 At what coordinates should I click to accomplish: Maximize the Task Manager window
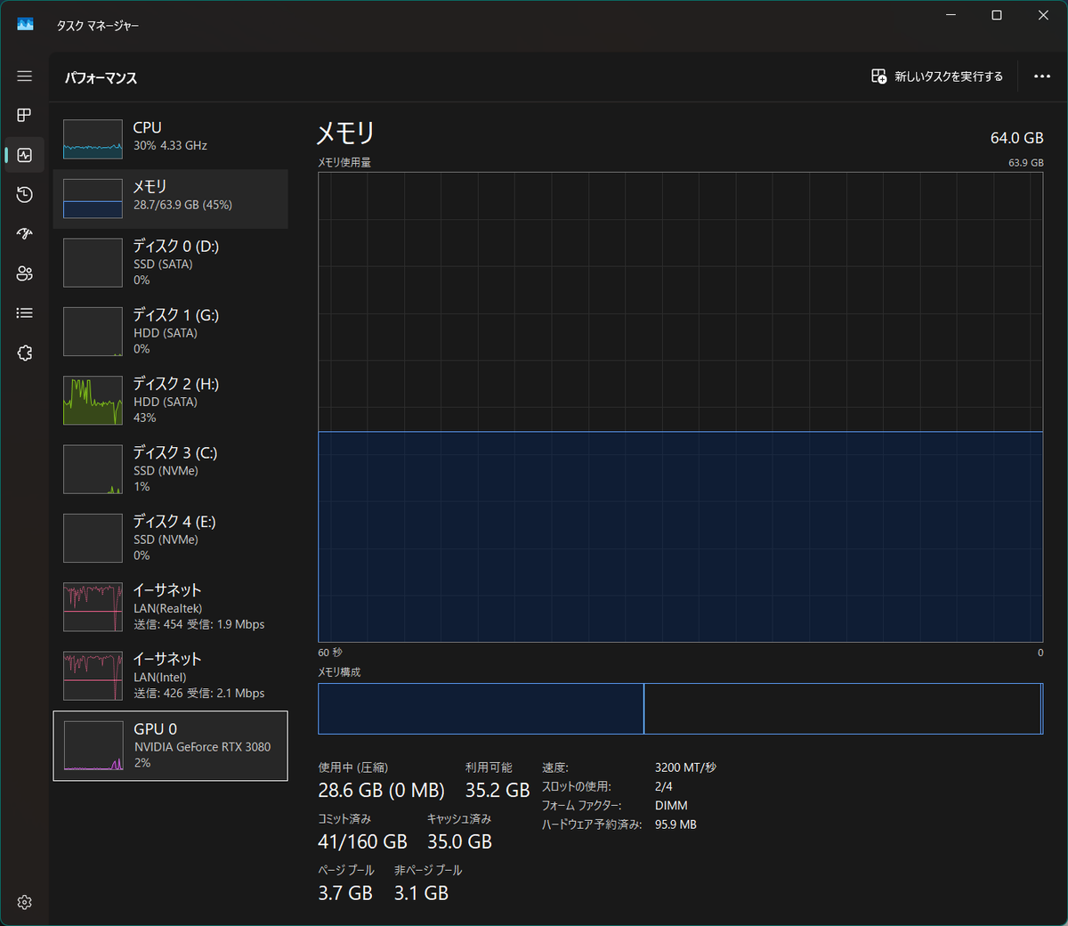(x=997, y=15)
